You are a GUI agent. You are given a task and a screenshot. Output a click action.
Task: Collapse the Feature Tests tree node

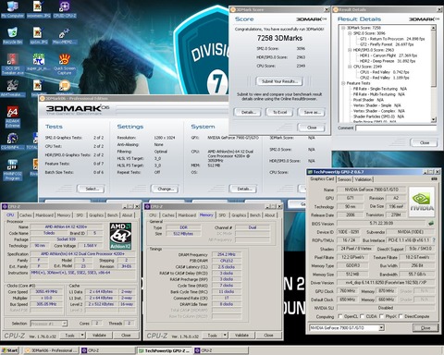coord(343,83)
